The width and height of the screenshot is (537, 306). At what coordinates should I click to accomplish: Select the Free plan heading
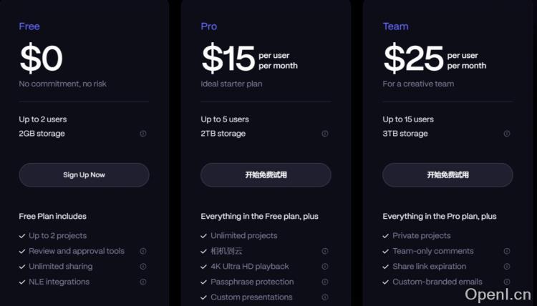pos(29,26)
